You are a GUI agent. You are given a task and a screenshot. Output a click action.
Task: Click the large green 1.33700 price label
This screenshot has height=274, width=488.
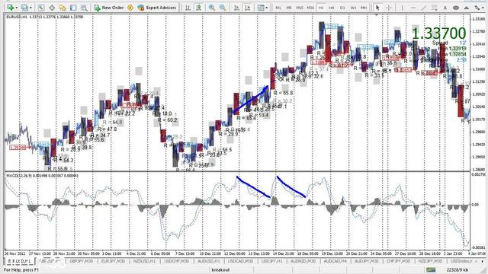(x=439, y=33)
